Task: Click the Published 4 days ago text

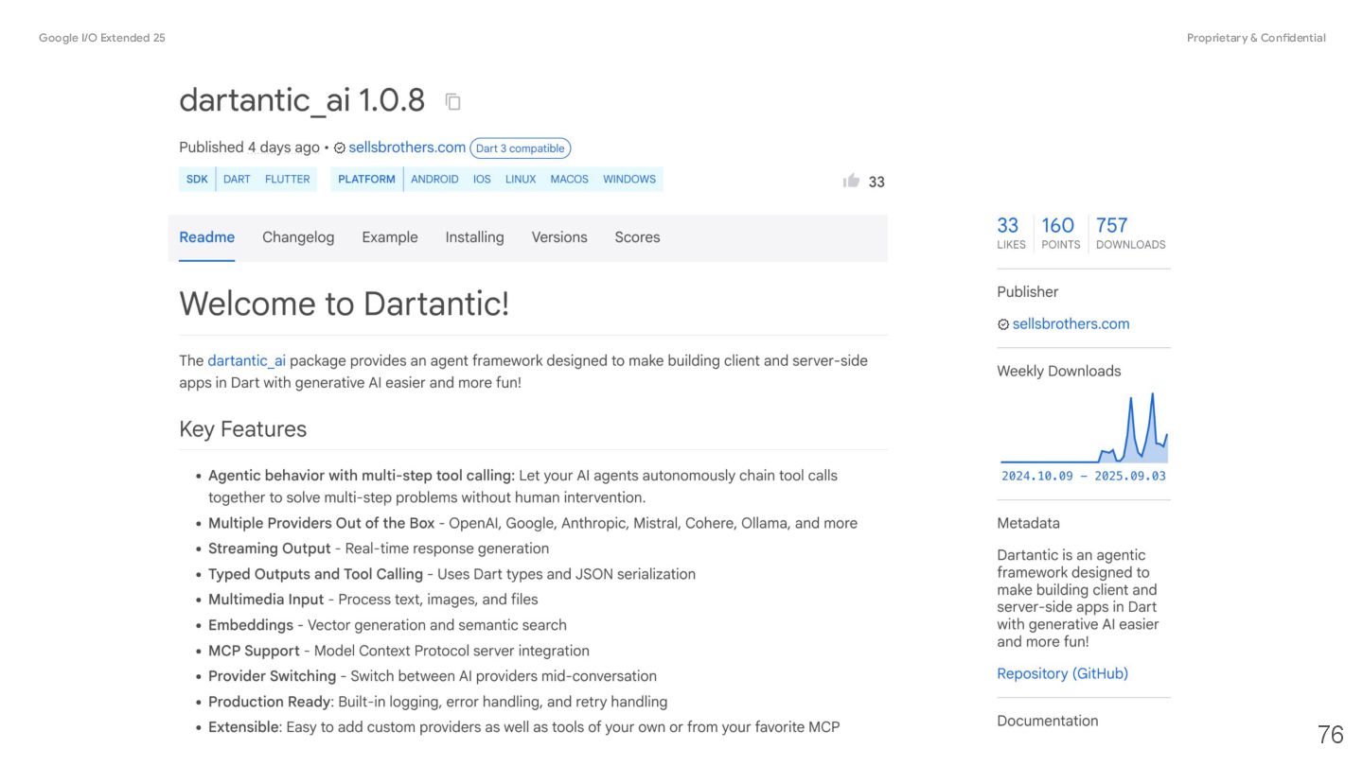Action: [x=249, y=148]
